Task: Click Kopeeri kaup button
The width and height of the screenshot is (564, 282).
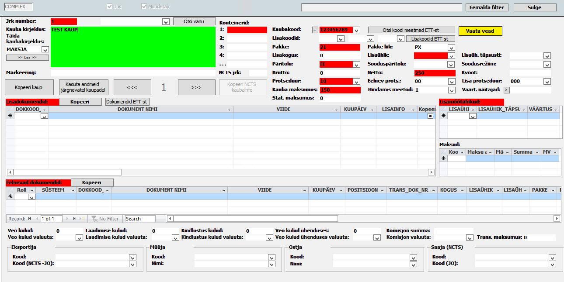Action: (x=28, y=87)
